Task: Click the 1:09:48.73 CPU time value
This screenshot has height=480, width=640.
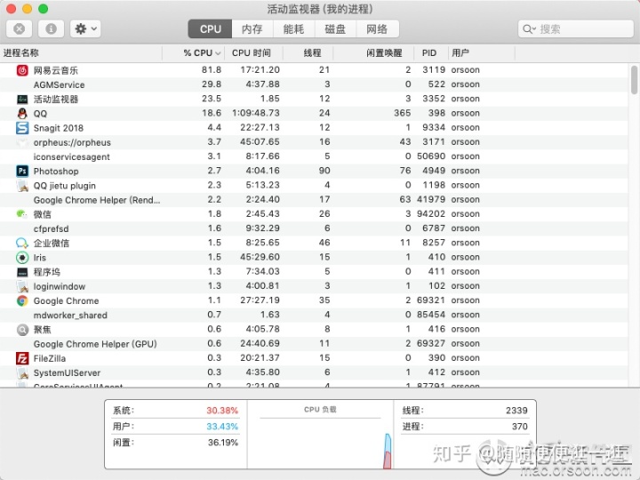Action: pos(256,113)
